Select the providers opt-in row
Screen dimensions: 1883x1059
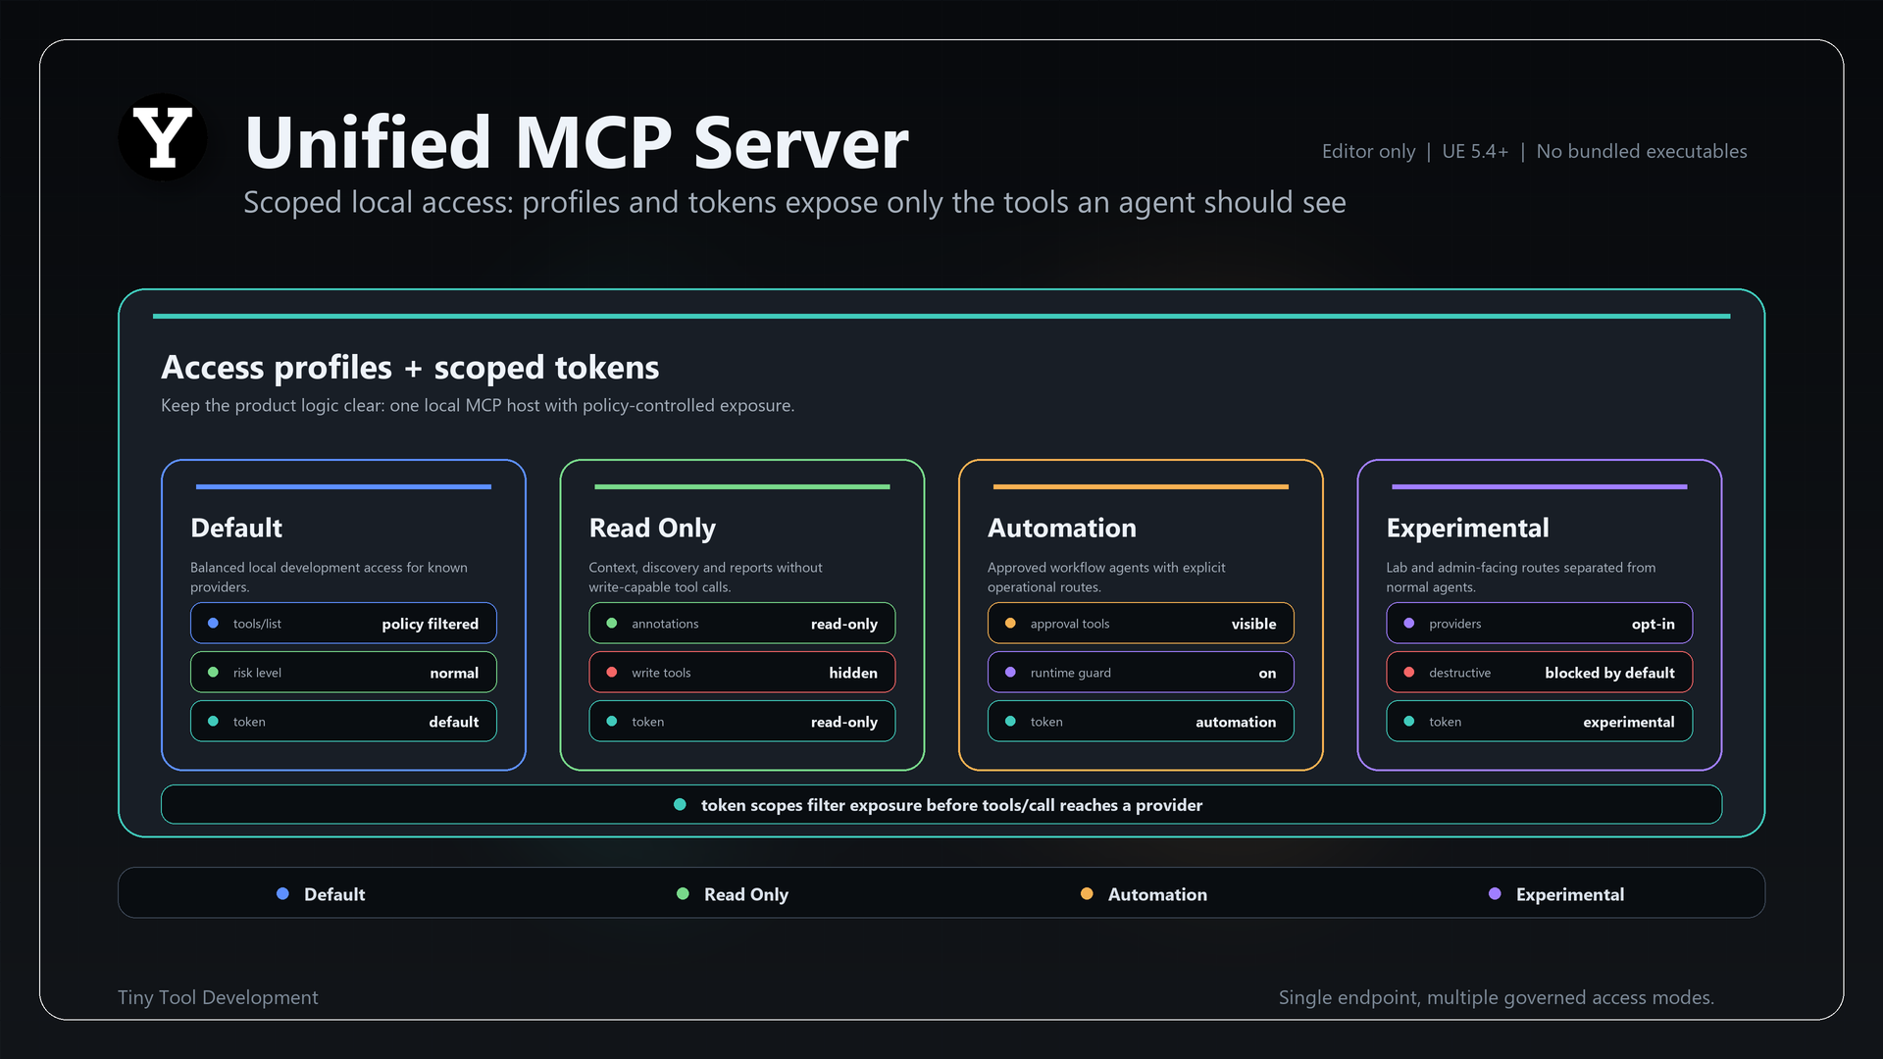[1540, 624]
